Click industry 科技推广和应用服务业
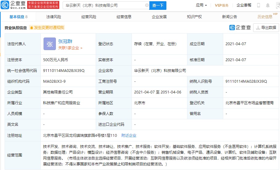The image size is (280, 170). point(62,103)
